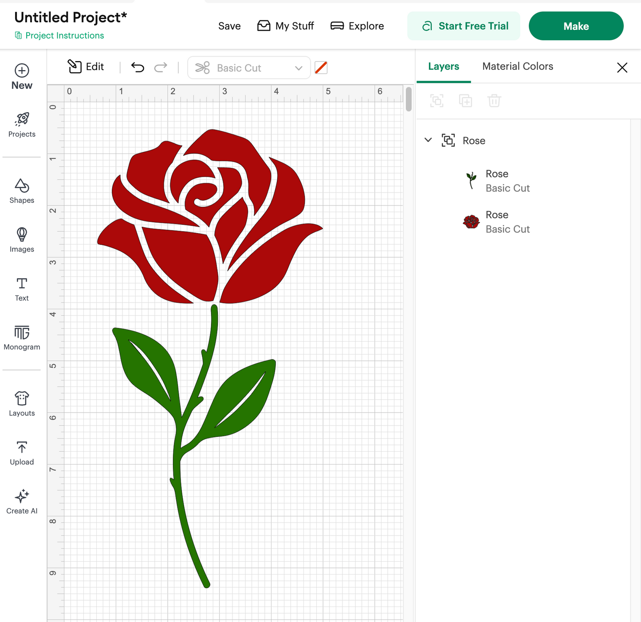Click Save in the header
Image resolution: width=641 pixels, height=622 pixels.
(x=229, y=26)
